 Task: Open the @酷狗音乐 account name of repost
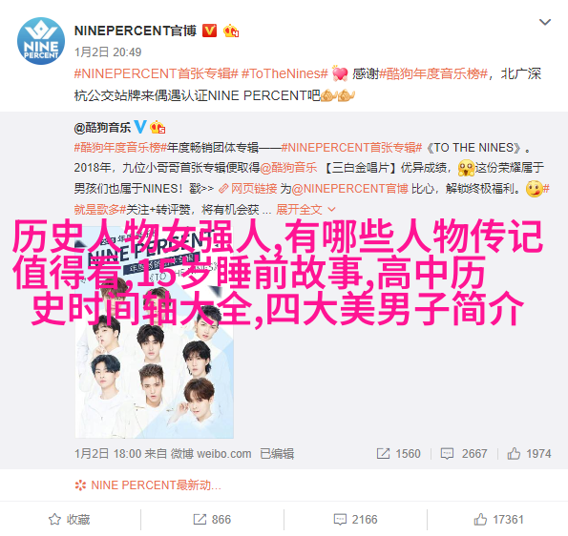[102, 128]
